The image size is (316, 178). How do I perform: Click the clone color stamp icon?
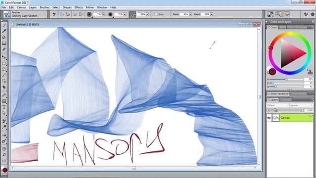(310, 71)
